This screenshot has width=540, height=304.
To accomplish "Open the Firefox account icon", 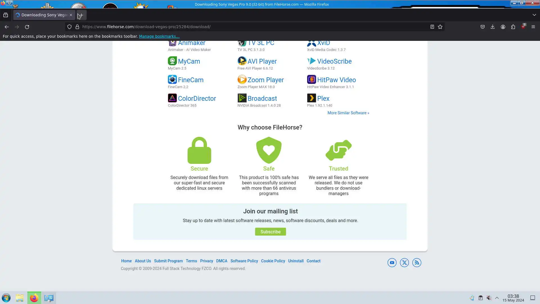I will point(503,27).
